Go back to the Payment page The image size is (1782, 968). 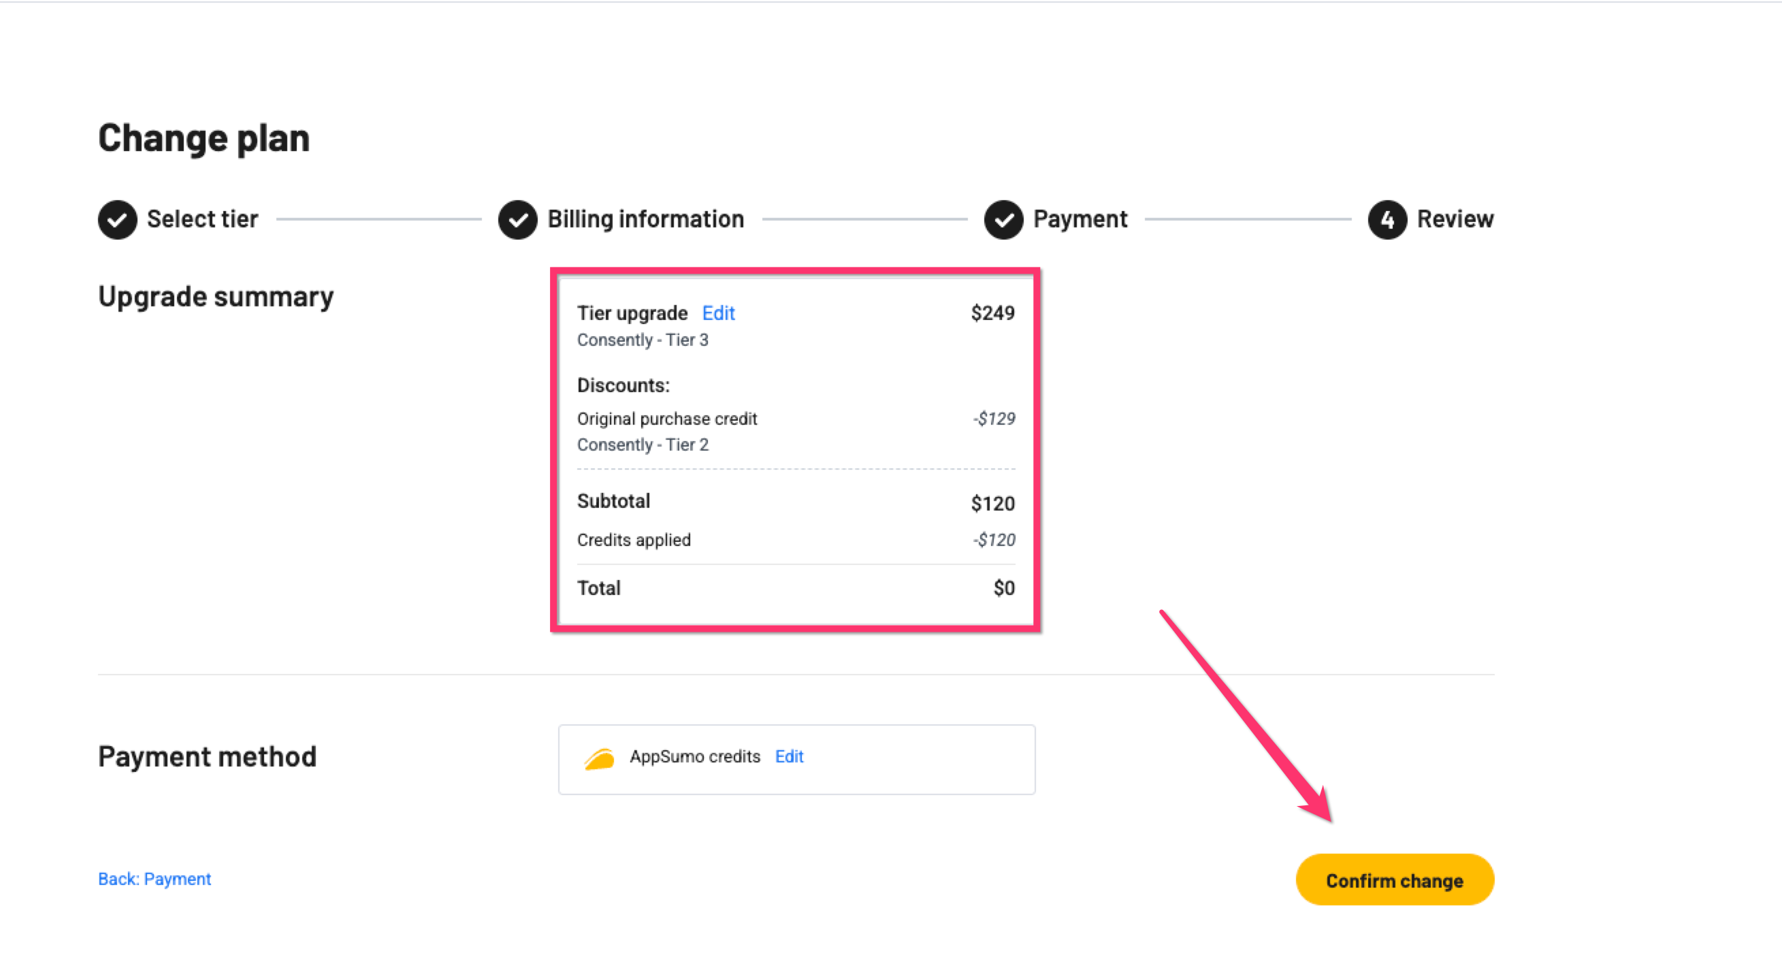[x=155, y=879]
